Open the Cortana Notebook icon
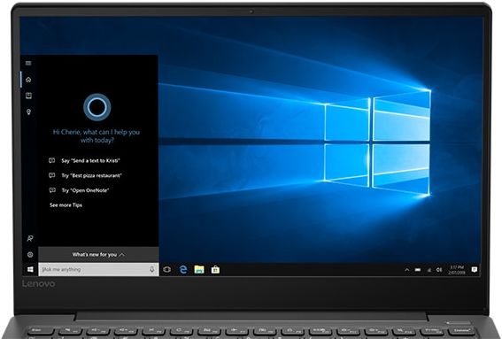Screen dimensions: 502x339 pyautogui.click(x=29, y=96)
